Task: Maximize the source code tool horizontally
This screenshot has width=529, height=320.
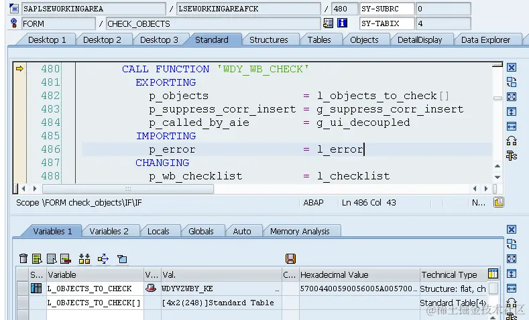Action: pos(512,127)
